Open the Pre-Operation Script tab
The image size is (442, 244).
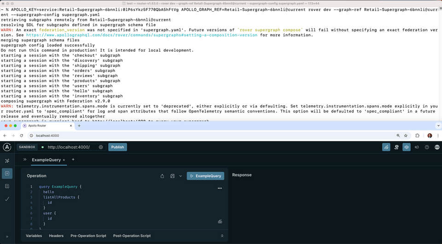(x=88, y=236)
